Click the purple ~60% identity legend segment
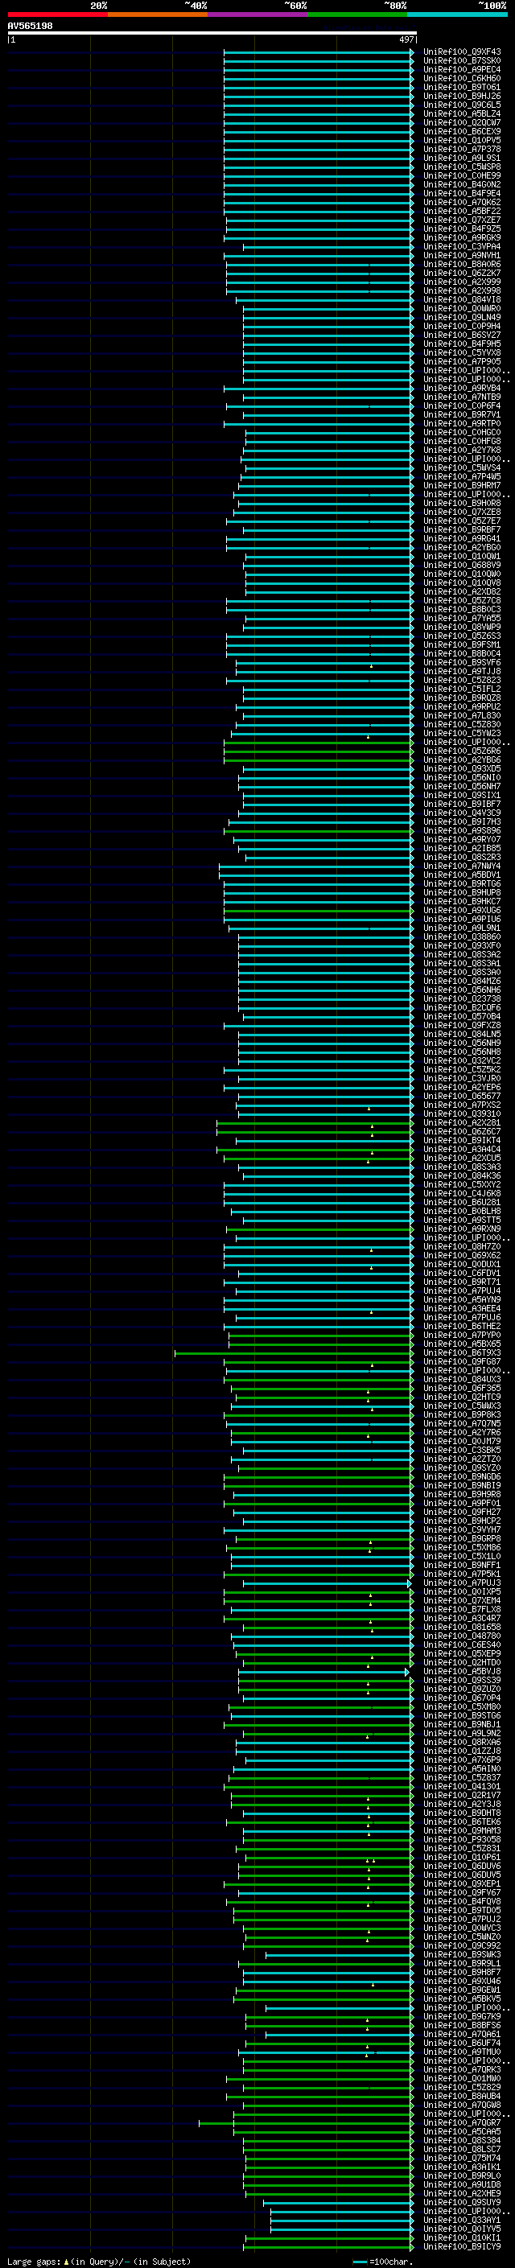 coord(258,14)
